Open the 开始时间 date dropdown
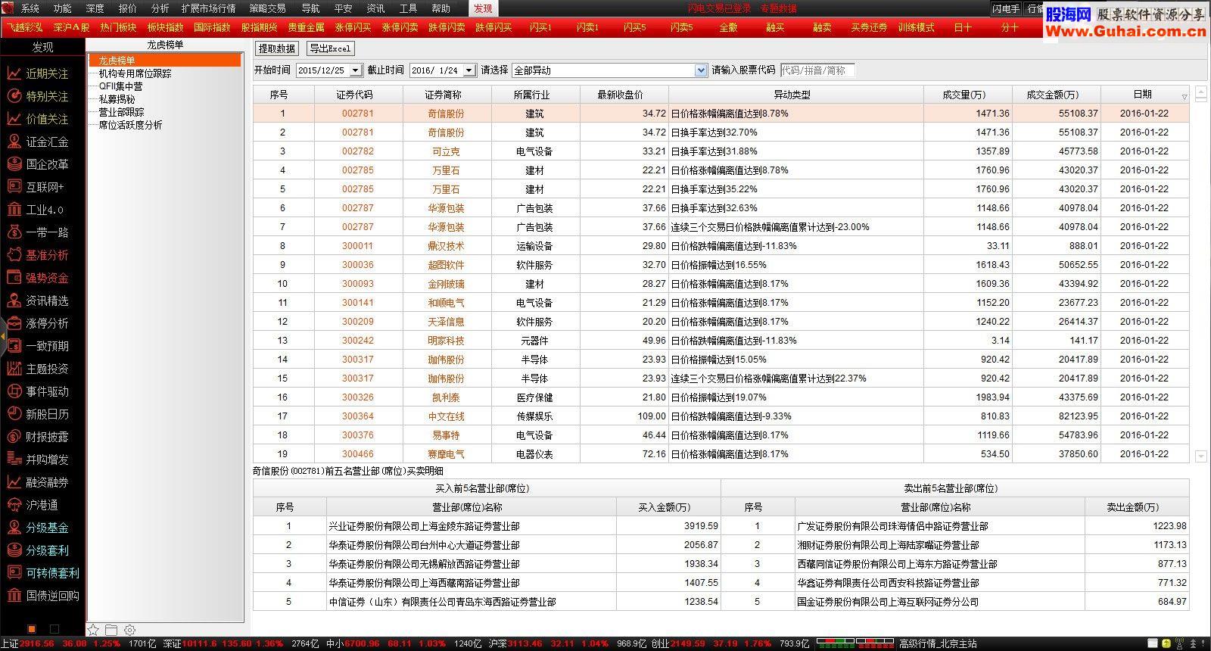 pyautogui.click(x=355, y=70)
